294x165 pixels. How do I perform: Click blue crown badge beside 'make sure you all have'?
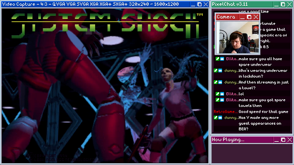point(222,59)
